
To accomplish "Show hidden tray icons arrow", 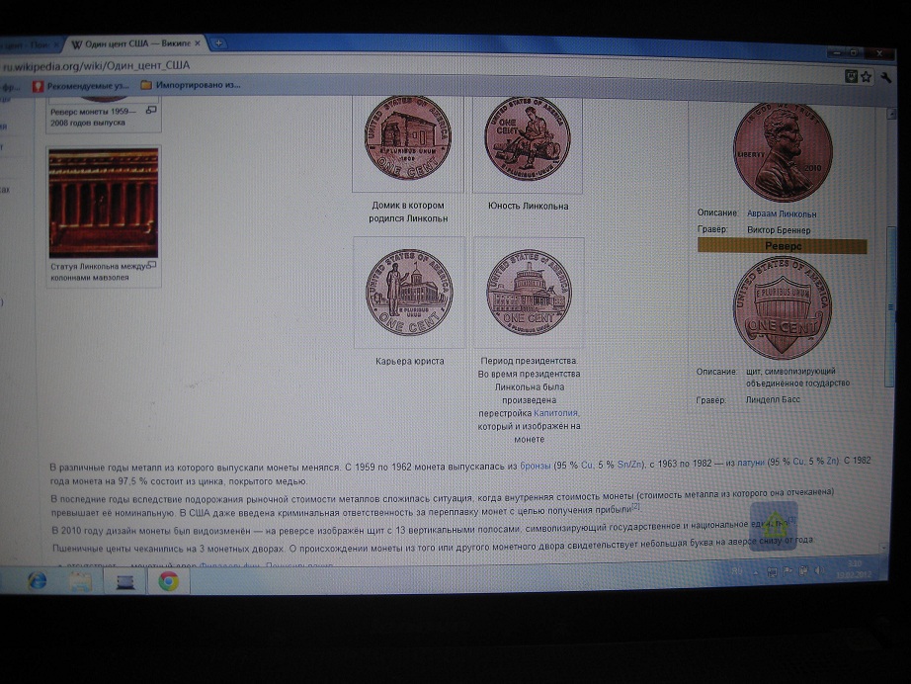I will [756, 572].
